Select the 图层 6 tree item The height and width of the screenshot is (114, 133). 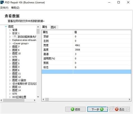16,70
